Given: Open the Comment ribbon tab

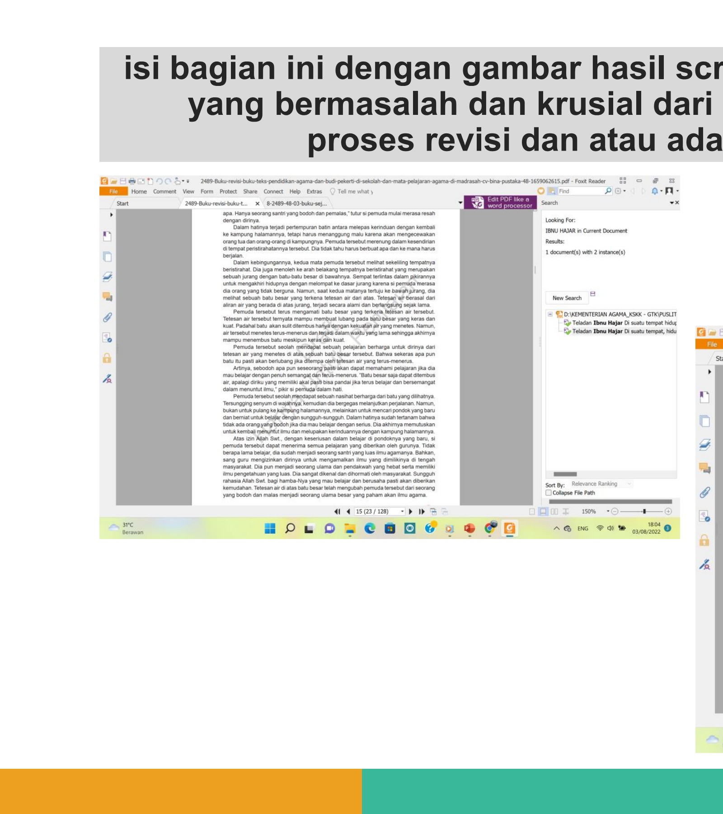Looking at the screenshot, I should click(x=165, y=191).
